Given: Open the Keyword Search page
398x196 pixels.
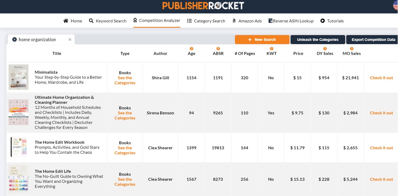Looking at the screenshot, I should [108, 21].
